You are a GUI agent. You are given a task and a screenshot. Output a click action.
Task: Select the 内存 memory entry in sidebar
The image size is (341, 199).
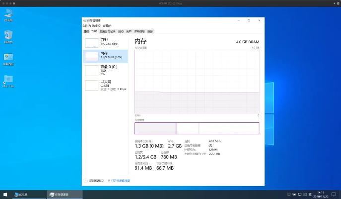pyautogui.click(x=105, y=55)
